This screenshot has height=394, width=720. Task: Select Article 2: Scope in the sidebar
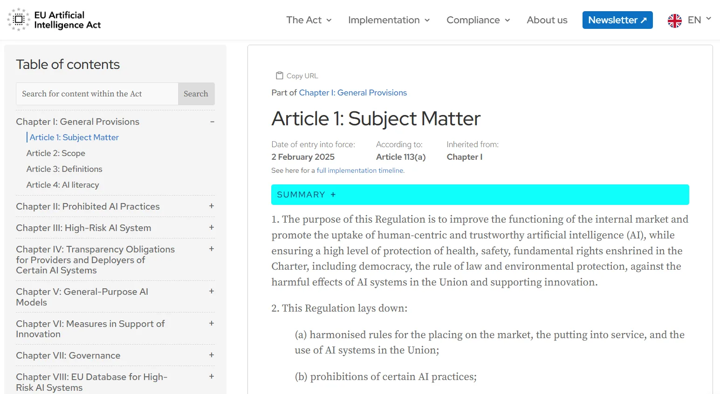pos(56,153)
